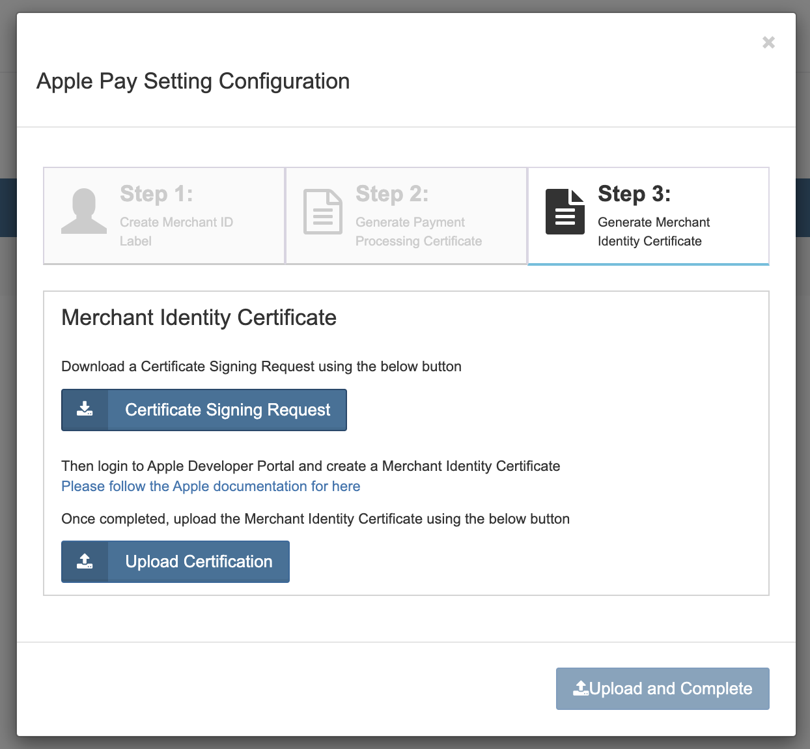Click the Merchant Identity Certificate heading

(x=199, y=318)
